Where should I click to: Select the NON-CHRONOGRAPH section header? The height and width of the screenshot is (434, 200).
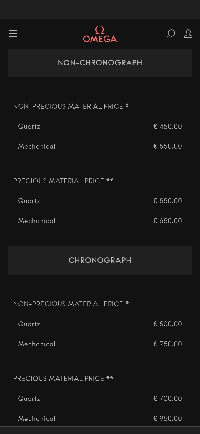pos(100,63)
